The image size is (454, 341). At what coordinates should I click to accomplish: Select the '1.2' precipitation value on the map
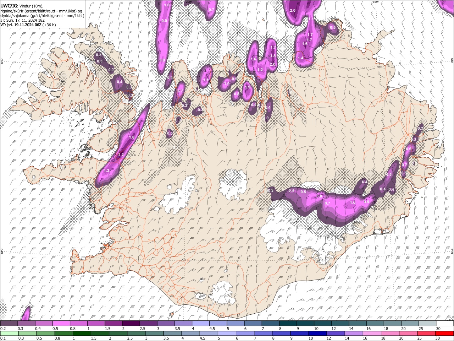260,70
